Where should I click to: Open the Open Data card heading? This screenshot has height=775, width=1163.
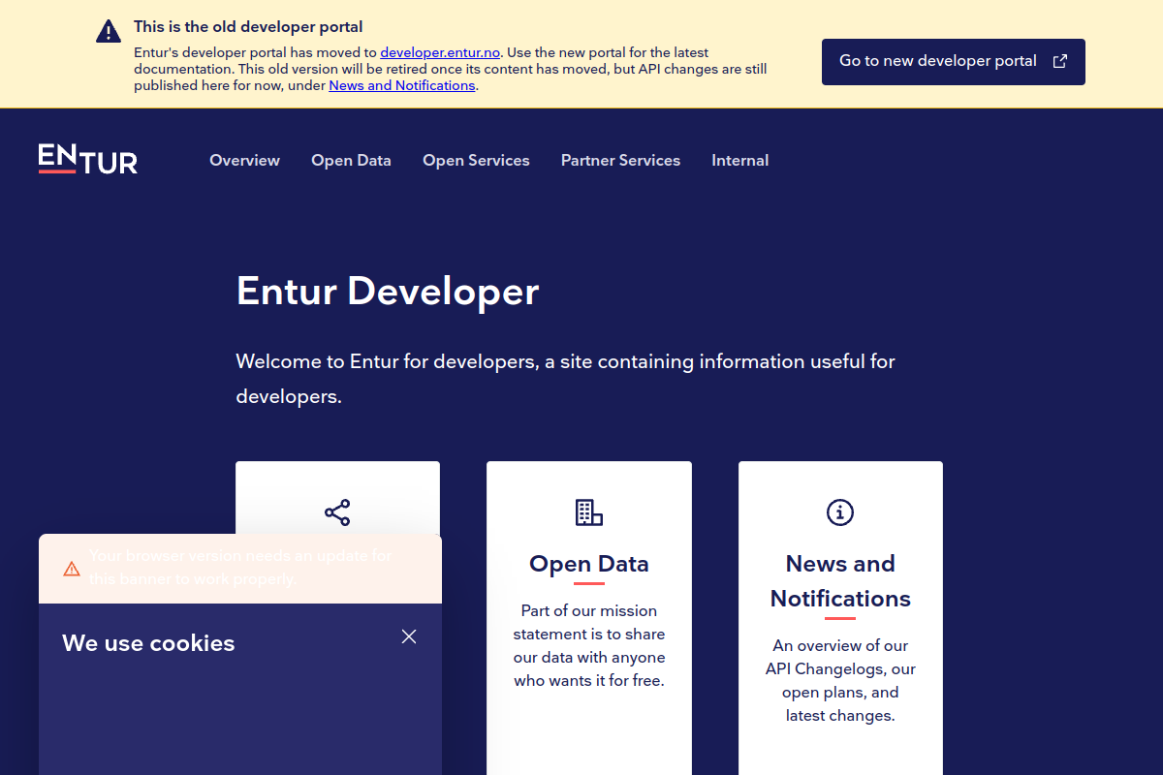(x=589, y=564)
